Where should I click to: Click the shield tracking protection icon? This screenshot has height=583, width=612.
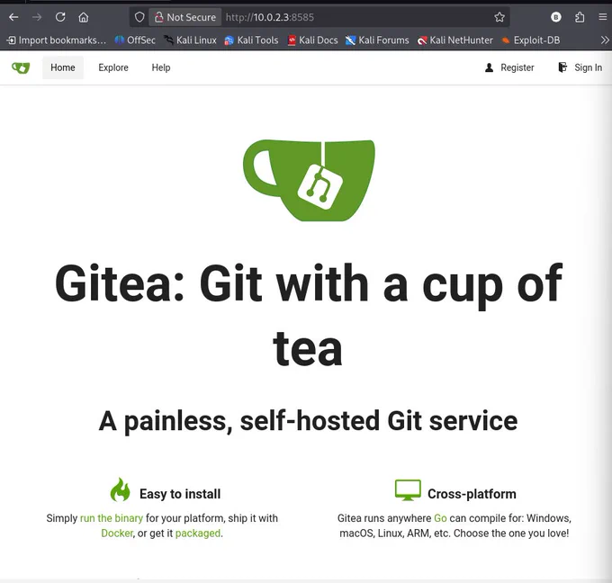[x=139, y=17]
